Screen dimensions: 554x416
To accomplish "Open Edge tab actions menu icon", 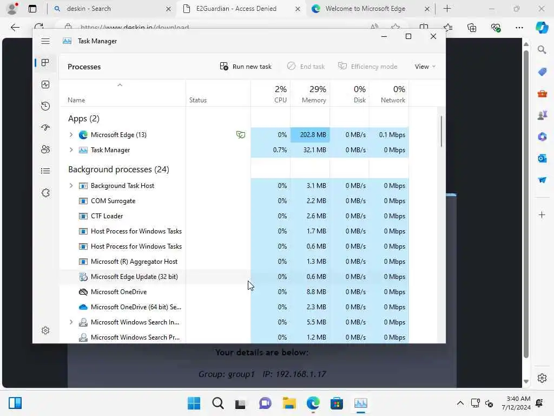I will click(x=32, y=9).
